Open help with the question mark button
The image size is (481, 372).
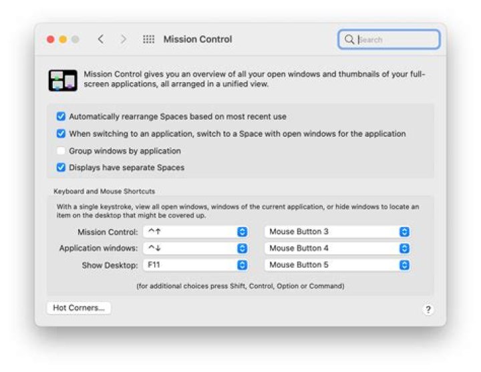click(x=428, y=309)
